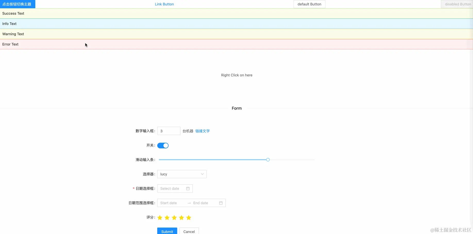Click the calendar icon in the date range picker
Screen dimensions: 473x234
pos(221,203)
